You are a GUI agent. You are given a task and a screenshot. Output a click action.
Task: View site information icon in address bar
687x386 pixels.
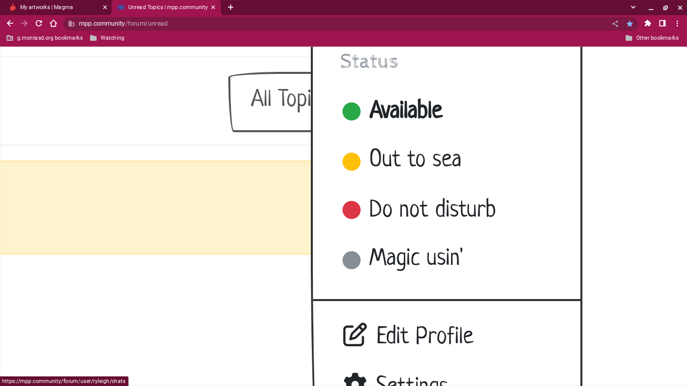tap(71, 24)
